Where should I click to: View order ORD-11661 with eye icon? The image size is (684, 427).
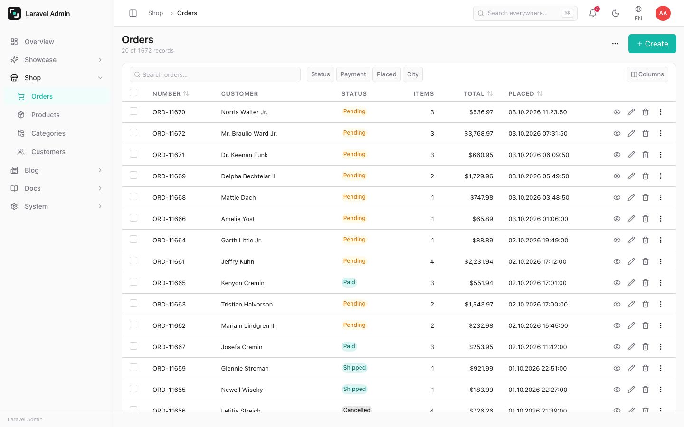click(617, 261)
